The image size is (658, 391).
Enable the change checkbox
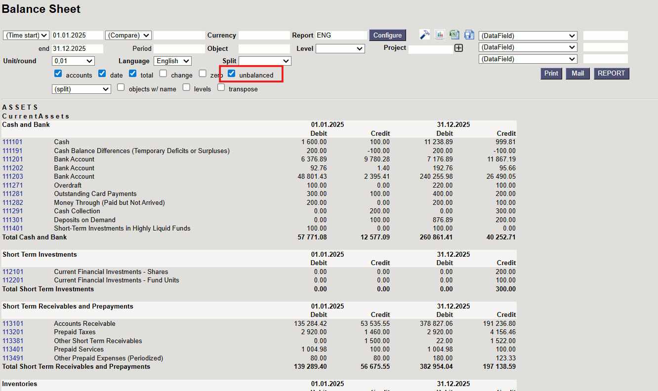(164, 74)
